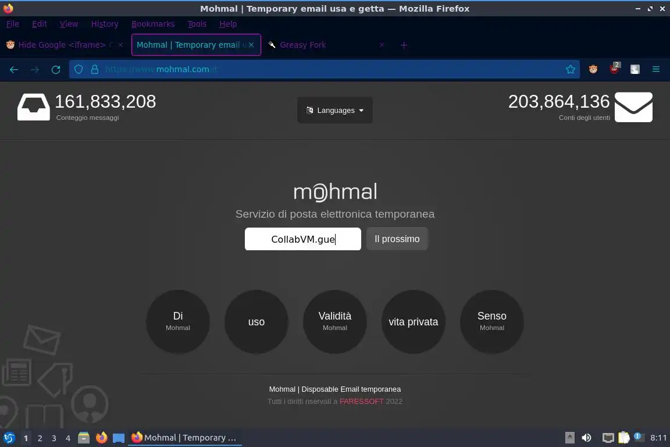The image size is (670, 447).
Task: Open the clipboard manager tray icon
Action: 624,438
